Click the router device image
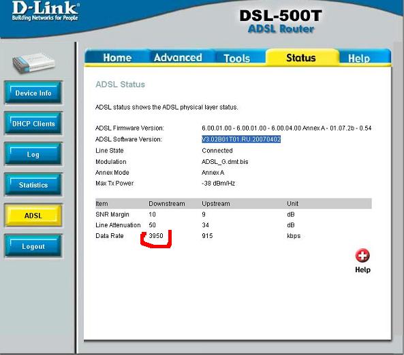404x355 pixels. tap(33, 63)
